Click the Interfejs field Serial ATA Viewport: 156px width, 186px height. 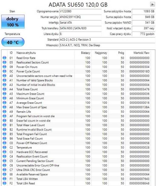coord(81,23)
